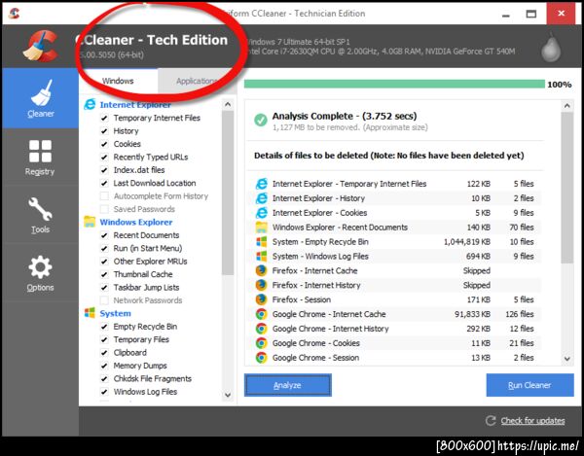Click IE icon beside Temporary Internet Files result
Viewport: 584px width, 456px height.
(262, 184)
